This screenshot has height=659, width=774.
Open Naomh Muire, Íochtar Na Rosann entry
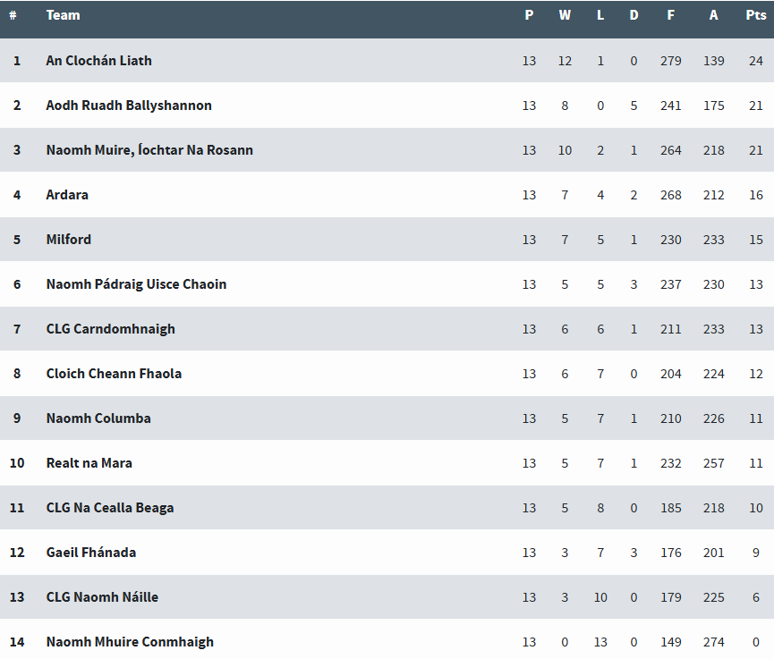pyautogui.click(x=149, y=150)
